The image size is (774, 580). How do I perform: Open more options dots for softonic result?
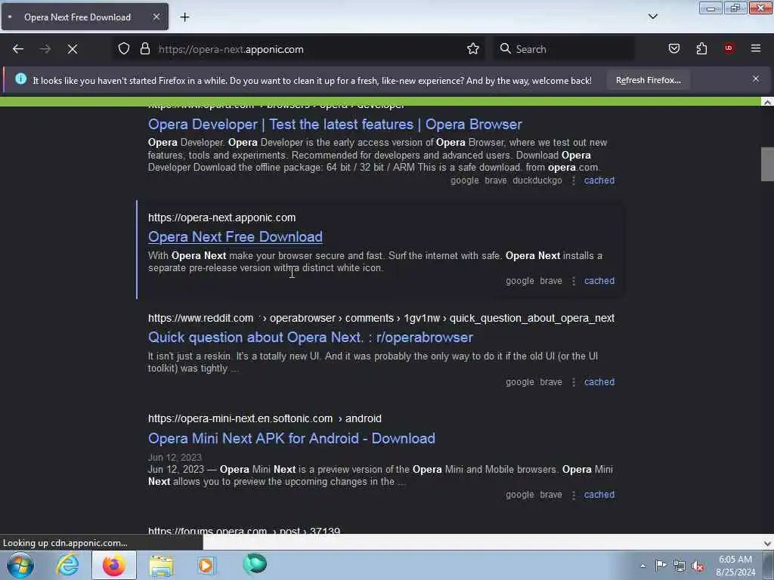[573, 495]
